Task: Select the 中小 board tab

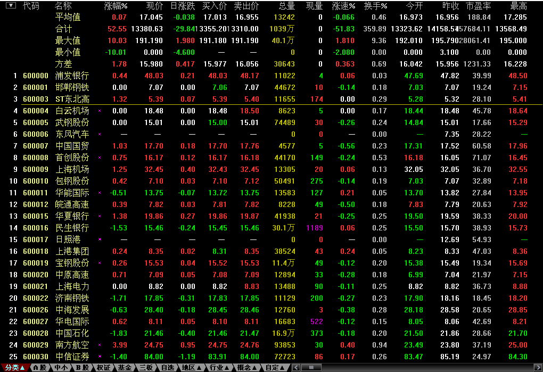Action: (61, 367)
